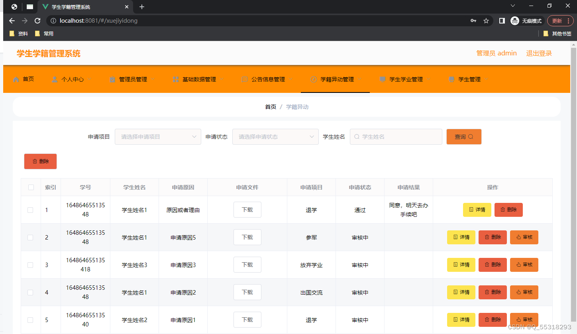Open the 其他书签 bookmarks folder

click(x=557, y=34)
